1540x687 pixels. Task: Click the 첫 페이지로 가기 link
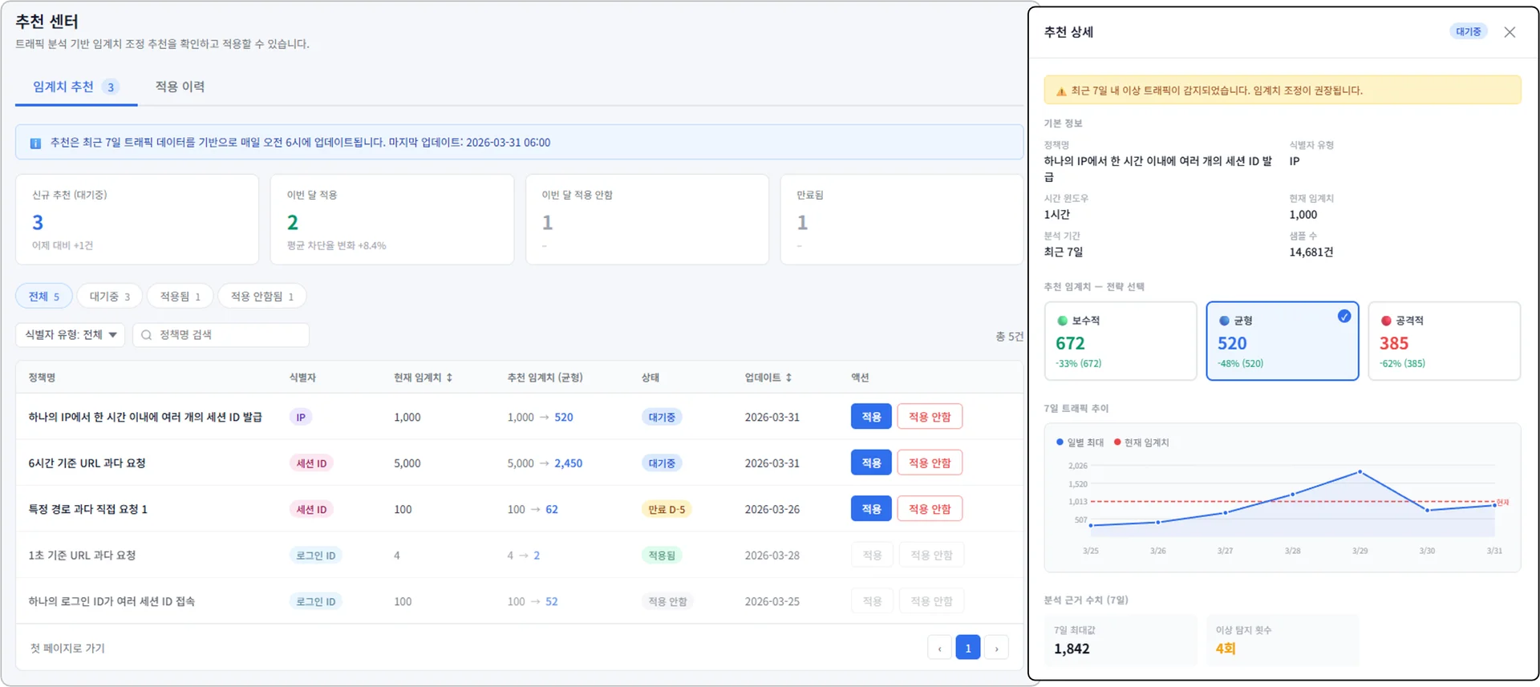tap(67, 648)
